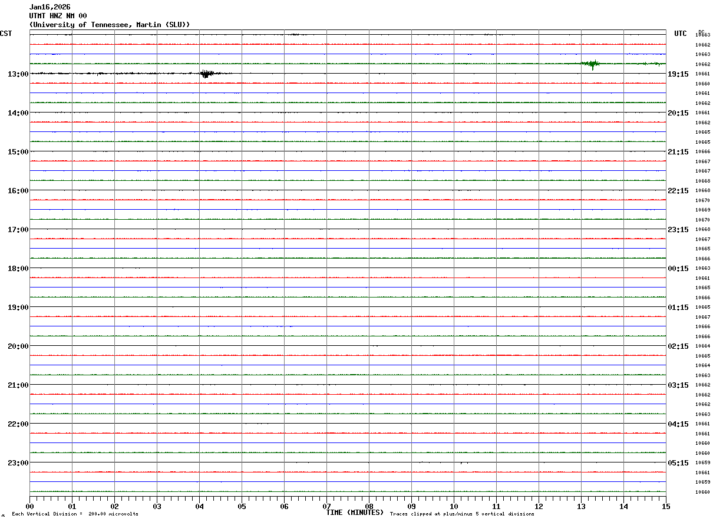Click the CST timezone label
The image size is (713, 522).
tap(6, 34)
